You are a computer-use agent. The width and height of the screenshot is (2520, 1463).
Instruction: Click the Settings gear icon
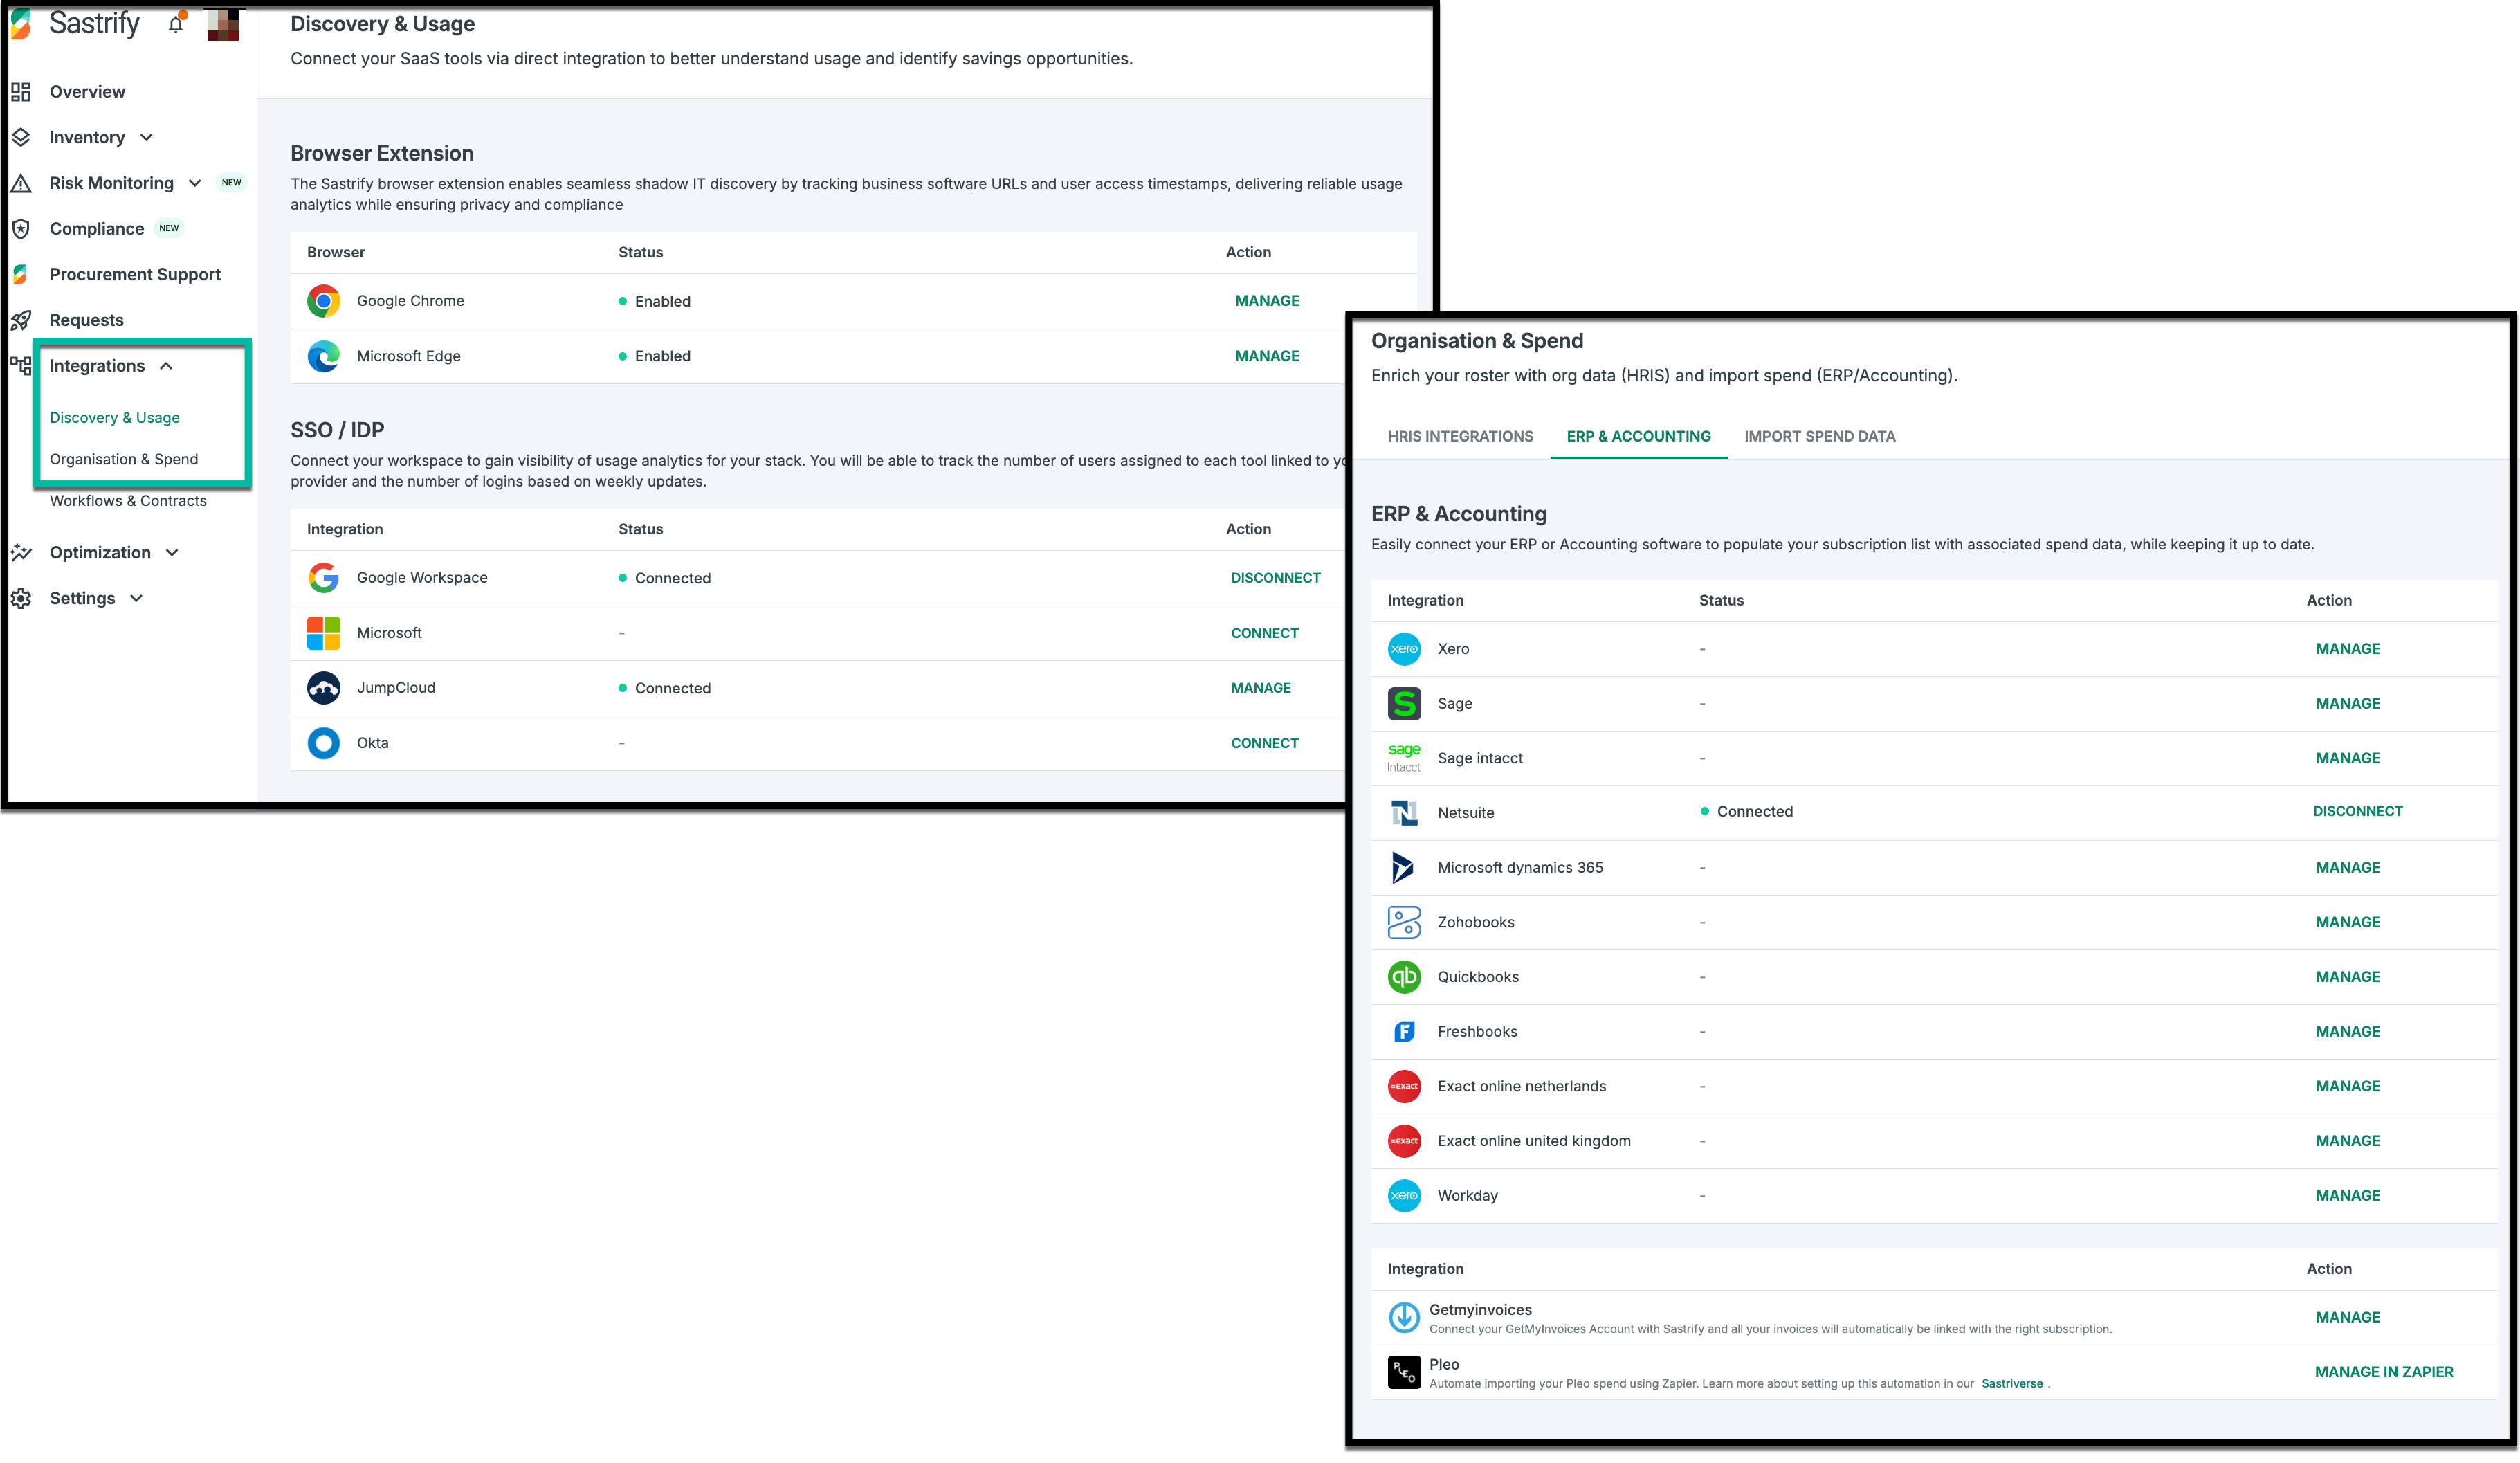pyautogui.click(x=21, y=598)
